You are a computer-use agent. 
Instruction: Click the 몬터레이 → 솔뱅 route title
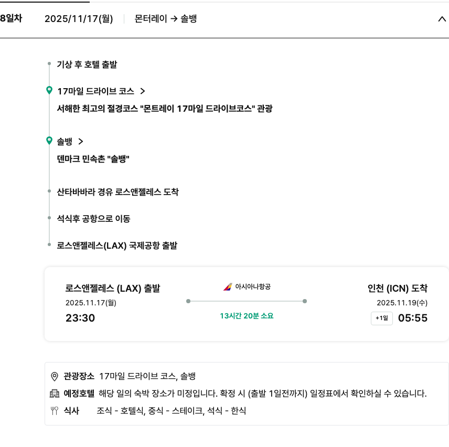166,19
